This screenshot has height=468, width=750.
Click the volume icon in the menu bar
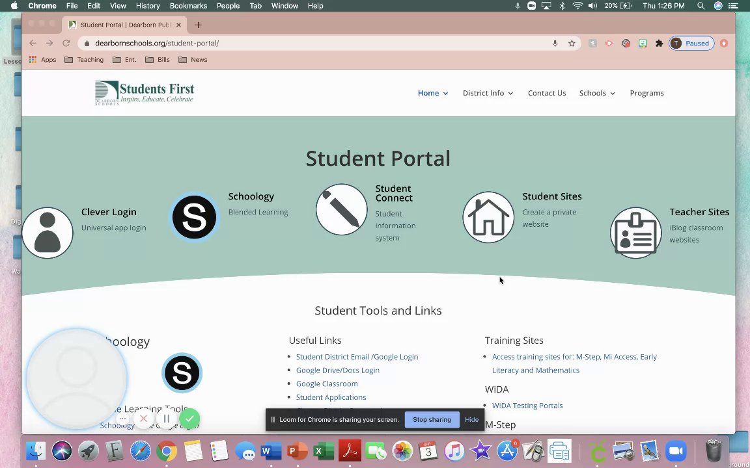coord(592,6)
